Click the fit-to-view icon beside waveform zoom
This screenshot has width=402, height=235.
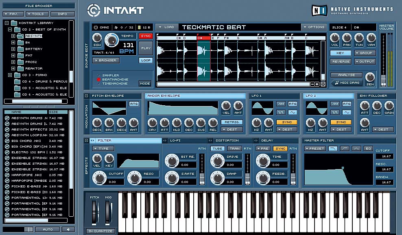[323, 84]
